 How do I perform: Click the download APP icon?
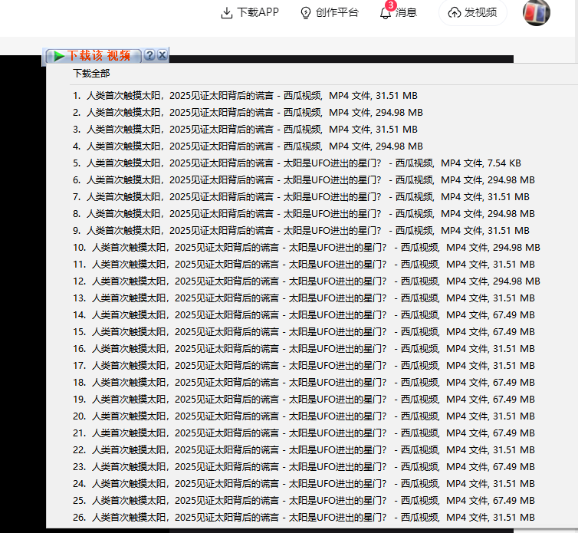(226, 13)
